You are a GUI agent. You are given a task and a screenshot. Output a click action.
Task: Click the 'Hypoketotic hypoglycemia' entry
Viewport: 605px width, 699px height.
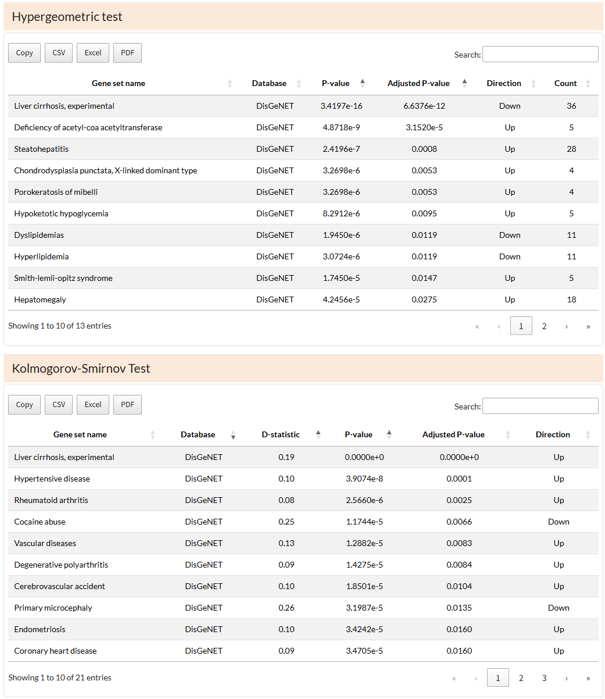tap(61, 213)
